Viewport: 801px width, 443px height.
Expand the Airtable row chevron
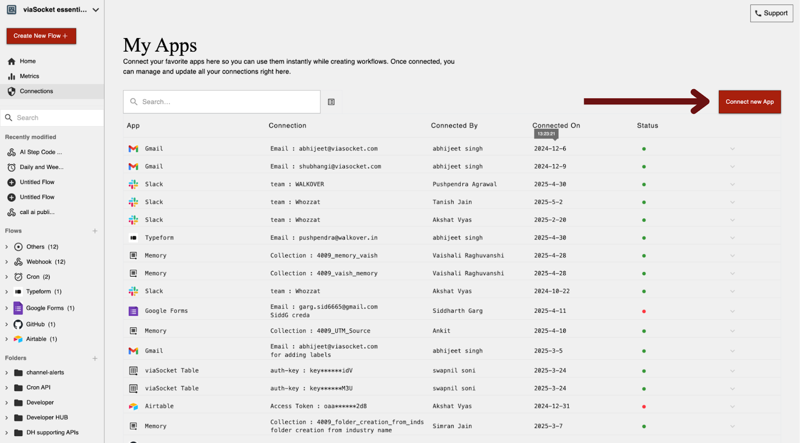coord(732,406)
